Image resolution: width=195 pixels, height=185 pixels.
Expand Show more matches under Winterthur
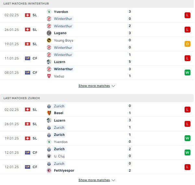(x=94, y=86)
